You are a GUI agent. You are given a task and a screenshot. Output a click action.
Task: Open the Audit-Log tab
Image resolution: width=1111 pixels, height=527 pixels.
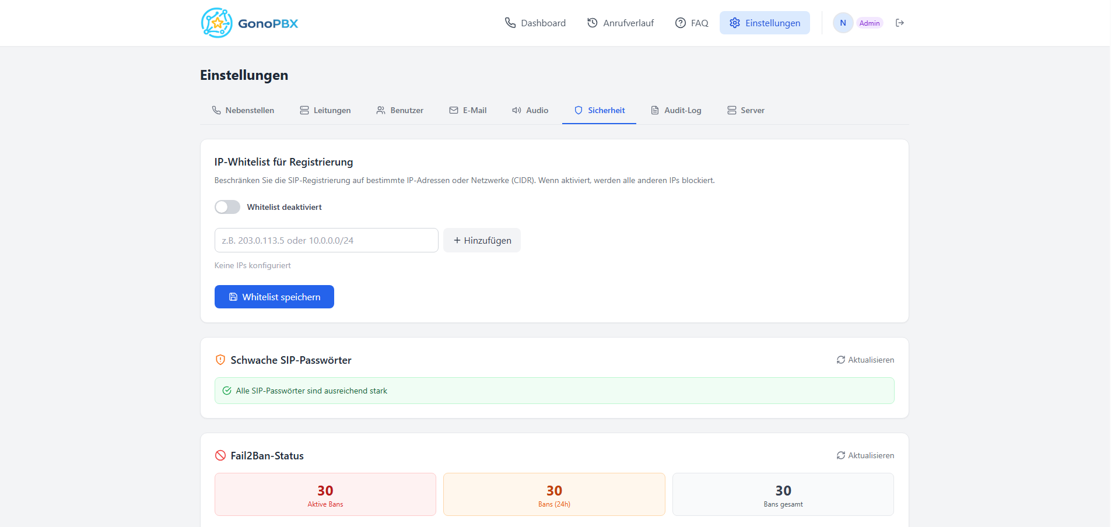tap(676, 110)
